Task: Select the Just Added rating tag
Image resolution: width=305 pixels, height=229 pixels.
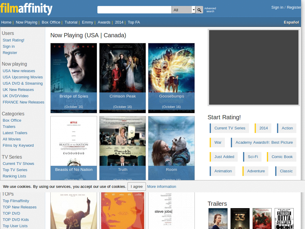Action: [x=224, y=157]
